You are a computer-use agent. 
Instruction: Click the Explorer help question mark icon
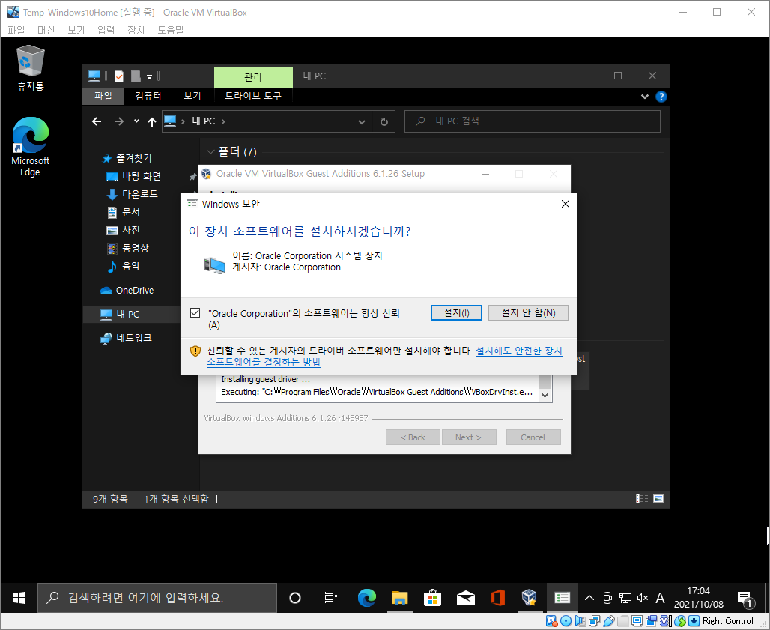tap(661, 97)
